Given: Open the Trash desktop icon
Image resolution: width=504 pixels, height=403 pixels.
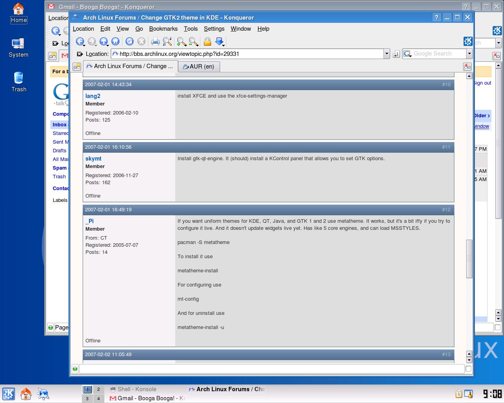Looking at the screenshot, I should point(19,82).
